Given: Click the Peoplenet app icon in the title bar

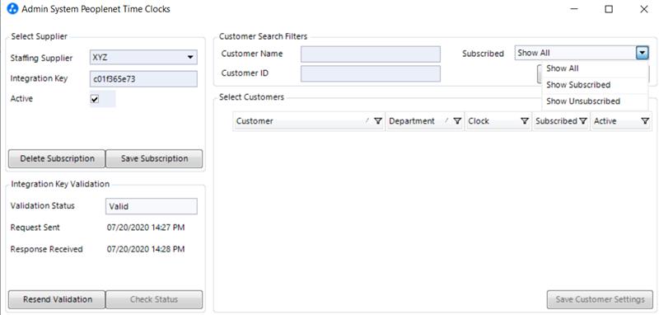Looking at the screenshot, I should [13, 9].
